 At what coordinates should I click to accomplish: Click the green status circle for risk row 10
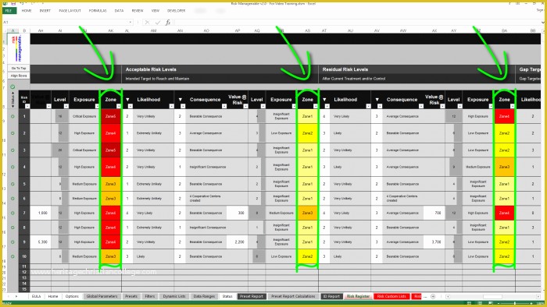point(13,256)
